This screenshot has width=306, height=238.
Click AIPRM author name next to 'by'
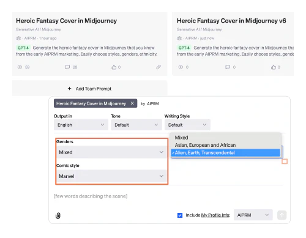(x=152, y=103)
